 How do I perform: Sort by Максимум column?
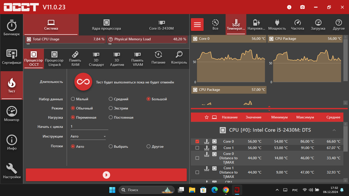click(305, 117)
